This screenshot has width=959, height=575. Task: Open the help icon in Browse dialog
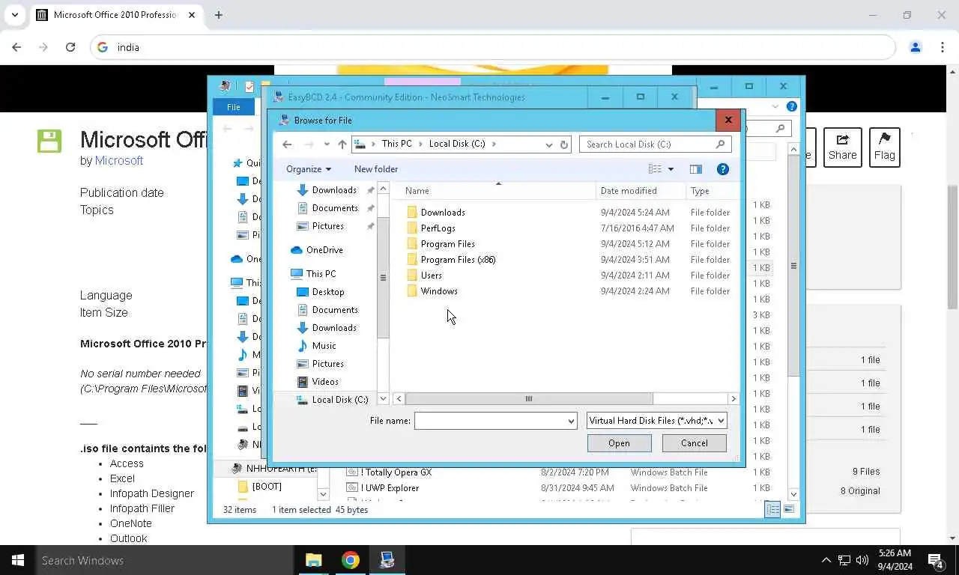pyautogui.click(x=723, y=169)
